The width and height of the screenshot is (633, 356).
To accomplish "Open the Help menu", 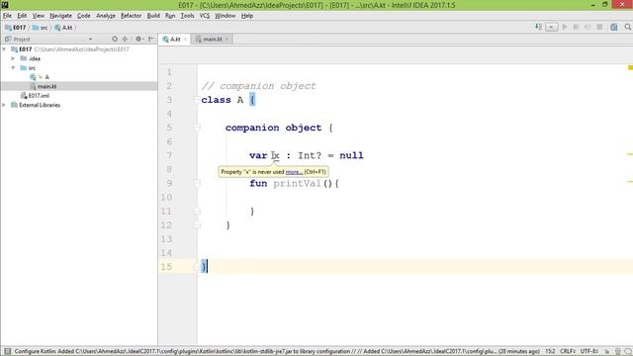I will (247, 16).
